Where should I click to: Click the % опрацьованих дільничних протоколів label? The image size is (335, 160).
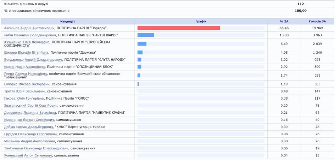pyautogui.click(x=37, y=11)
